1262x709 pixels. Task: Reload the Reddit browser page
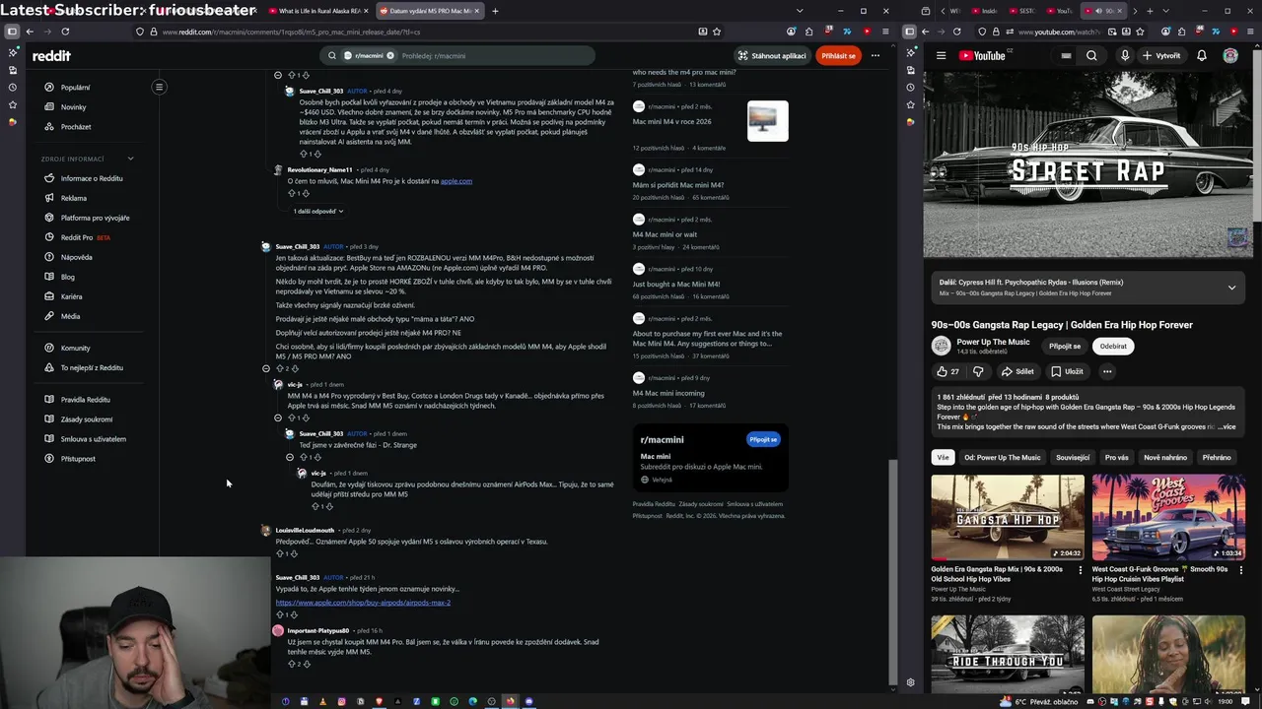[x=65, y=32]
